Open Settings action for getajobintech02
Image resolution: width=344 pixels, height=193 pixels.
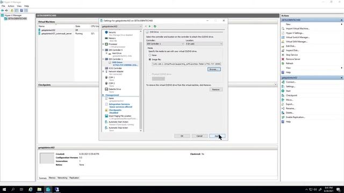tap(290, 86)
